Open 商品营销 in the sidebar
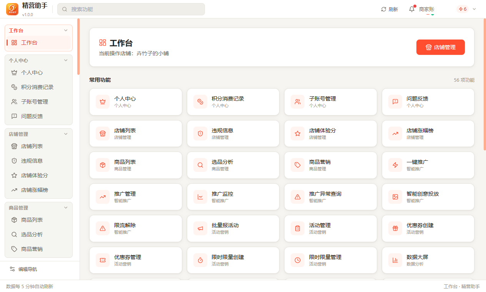Image resolution: width=486 pixels, height=292 pixels. pos(38,249)
